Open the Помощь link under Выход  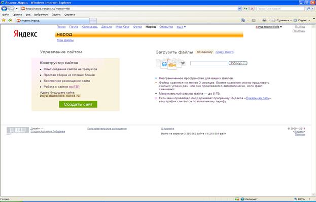coord(299,31)
